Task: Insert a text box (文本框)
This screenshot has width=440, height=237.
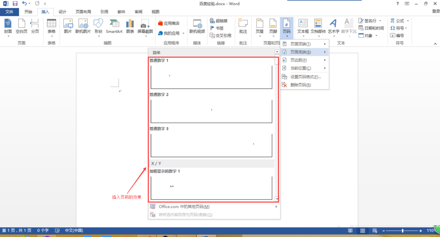Action: [303, 27]
